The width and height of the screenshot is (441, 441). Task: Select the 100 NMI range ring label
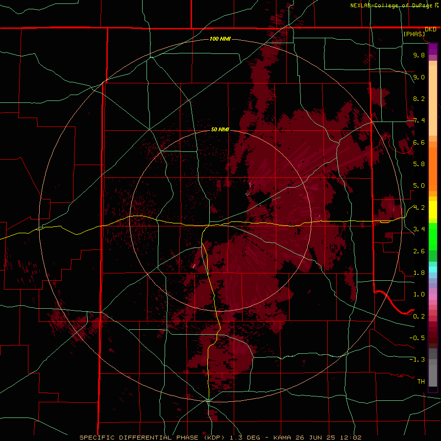tap(220, 39)
